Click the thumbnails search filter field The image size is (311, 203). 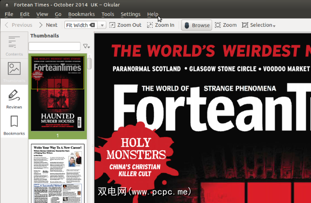[x=55, y=46]
